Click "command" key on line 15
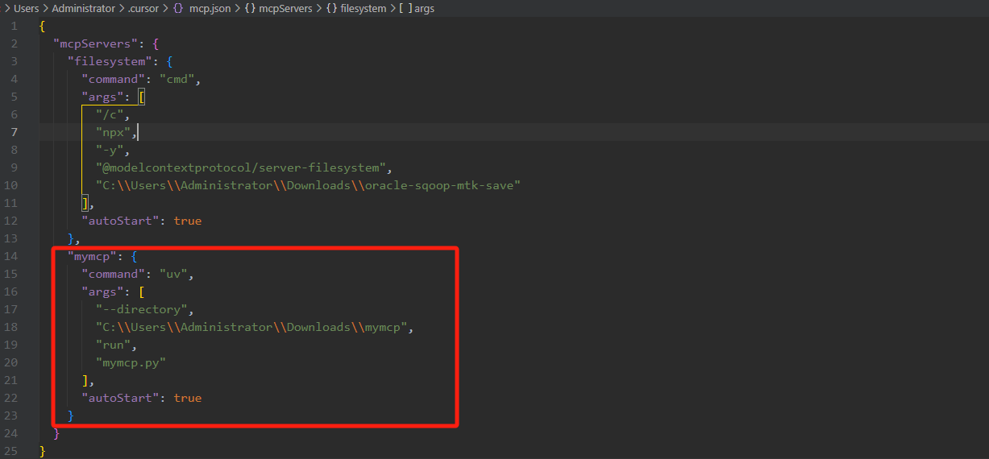The height and width of the screenshot is (459, 989). pyautogui.click(x=113, y=274)
